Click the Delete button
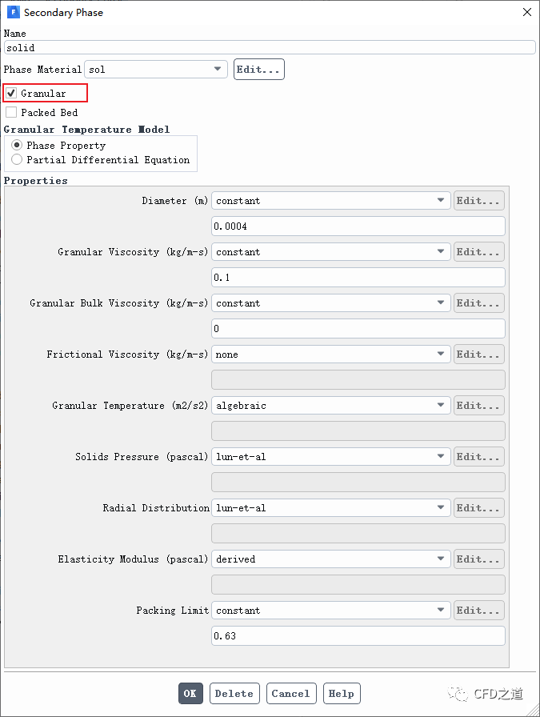 [x=234, y=694]
